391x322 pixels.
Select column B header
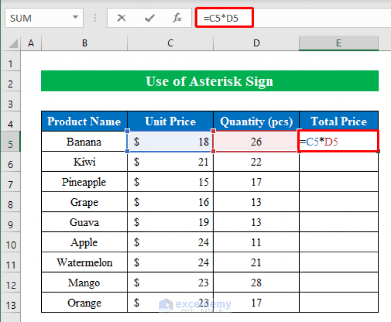[x=84, y=43]
